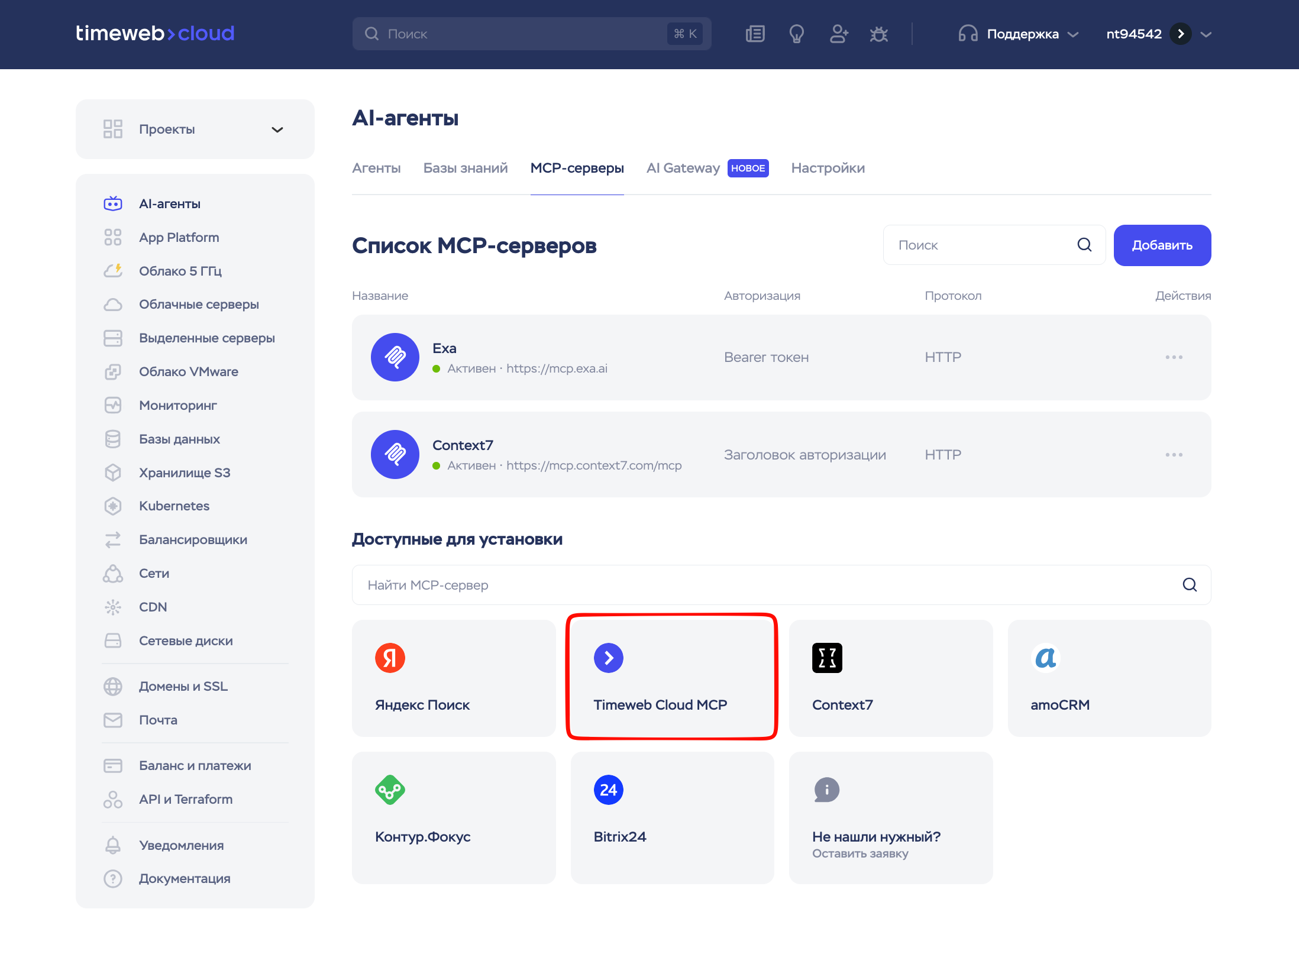Screen dimensions: 1299x977
Task: Click the Bearer токен cell
Action: [766, 357]
